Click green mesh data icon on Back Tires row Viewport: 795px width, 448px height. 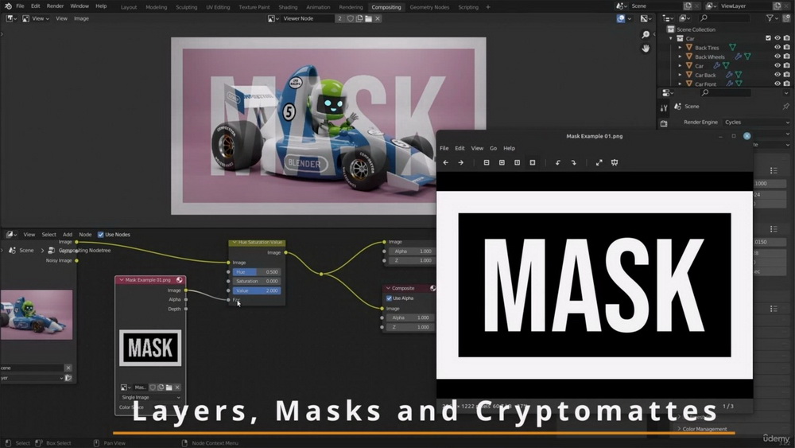tap(733, 48)
